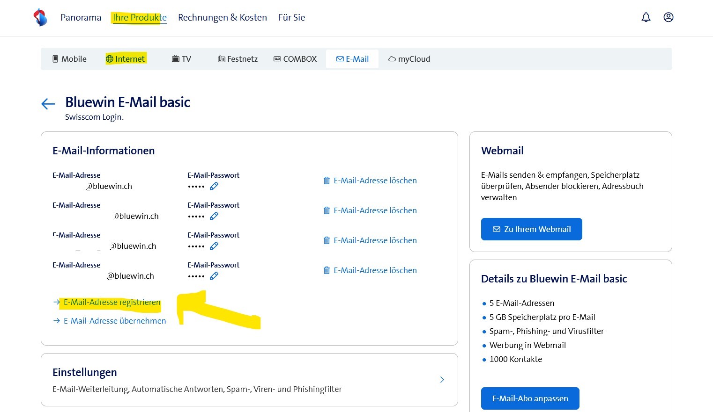
Task: Open the myCloud tab
Action: tap(409, 59)
